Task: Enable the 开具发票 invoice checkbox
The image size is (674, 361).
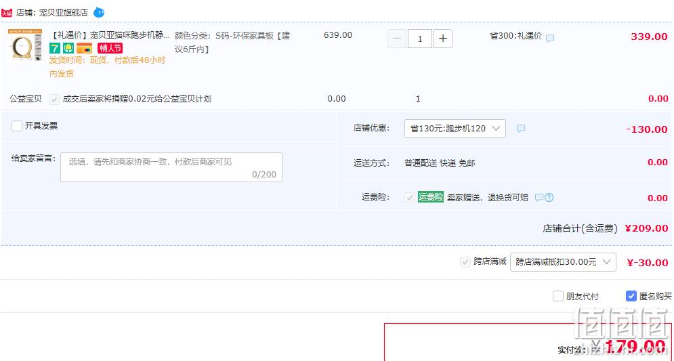Action: pyautogui.click(x=17, y=126)
